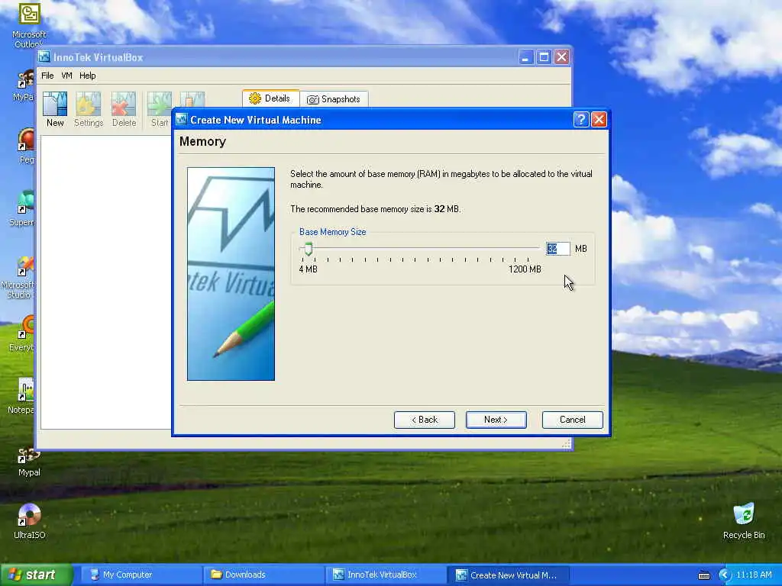Cancel the Create New Virtual Machine wizard
This screenshot has height=586, width=782.
click(573, 420)
